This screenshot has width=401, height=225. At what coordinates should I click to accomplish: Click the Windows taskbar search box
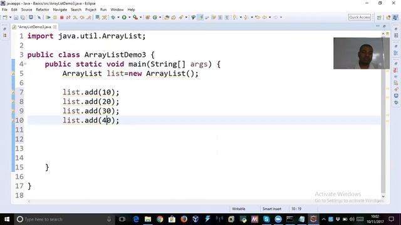coord(63,219)
